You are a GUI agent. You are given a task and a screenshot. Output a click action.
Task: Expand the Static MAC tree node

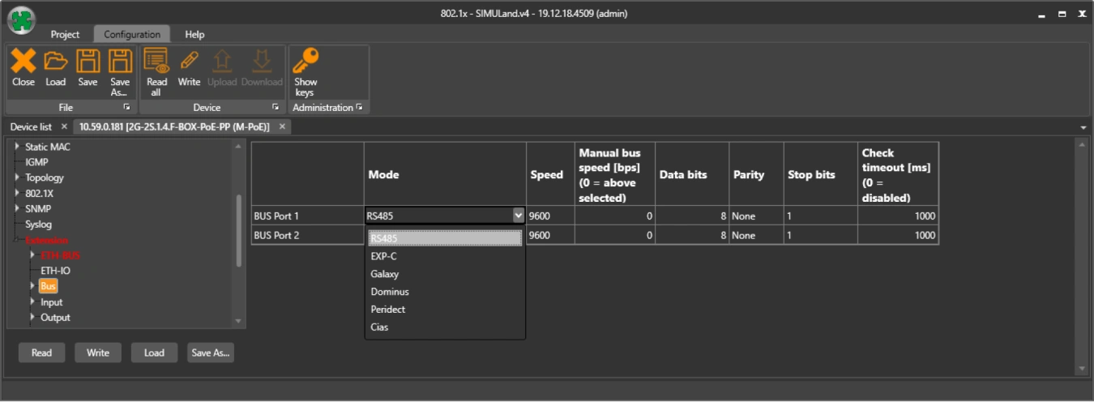(18, 148)
